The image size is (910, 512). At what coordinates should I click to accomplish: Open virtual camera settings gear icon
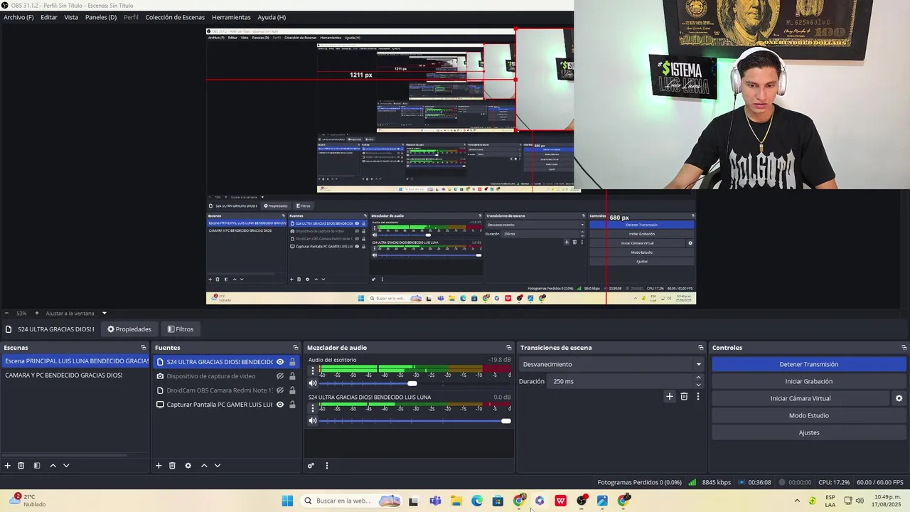coord(899,398)
